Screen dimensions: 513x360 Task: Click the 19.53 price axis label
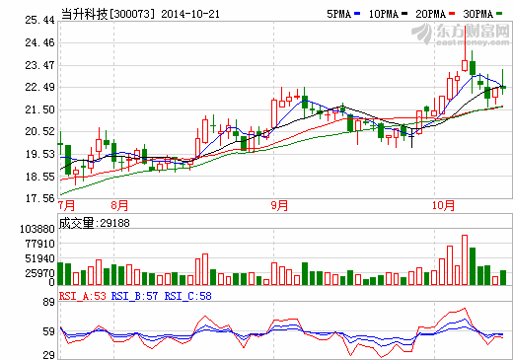pos(39,154)
